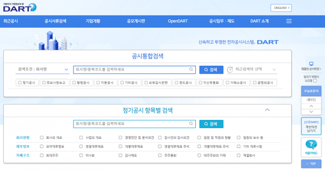Image resolution: width=325 pixels, height=172 pixels.
Task: Check 연결재무제표 item
Action: (81, 147)
